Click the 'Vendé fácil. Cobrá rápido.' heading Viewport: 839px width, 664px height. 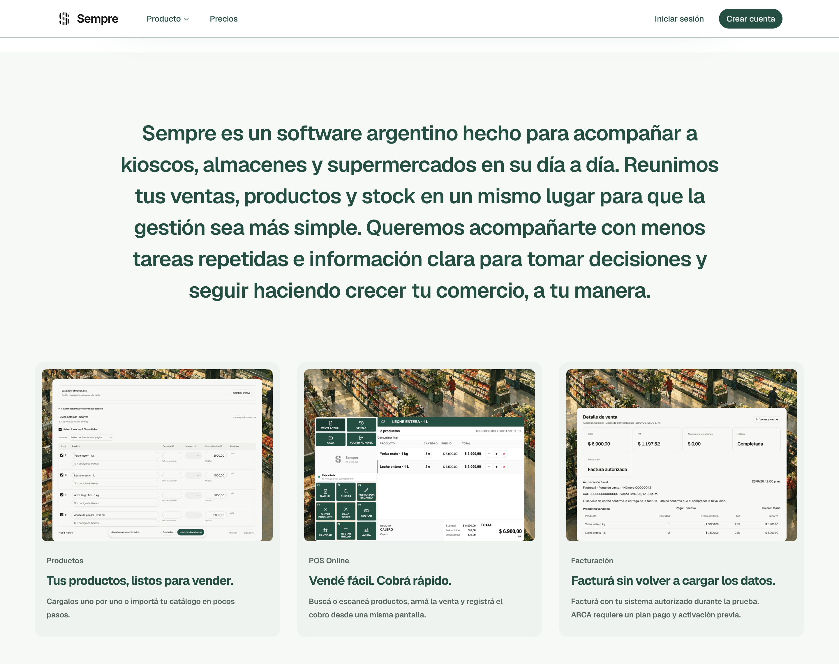380,580
